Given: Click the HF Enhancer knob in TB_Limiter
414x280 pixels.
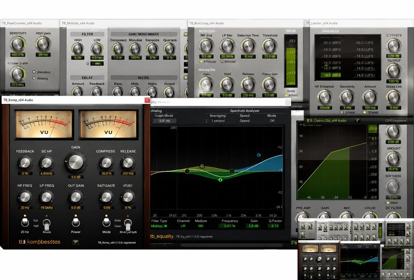Looking at the screenshot, I should coord(324,97).
